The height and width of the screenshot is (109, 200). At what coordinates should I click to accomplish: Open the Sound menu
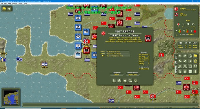[20, 3]
